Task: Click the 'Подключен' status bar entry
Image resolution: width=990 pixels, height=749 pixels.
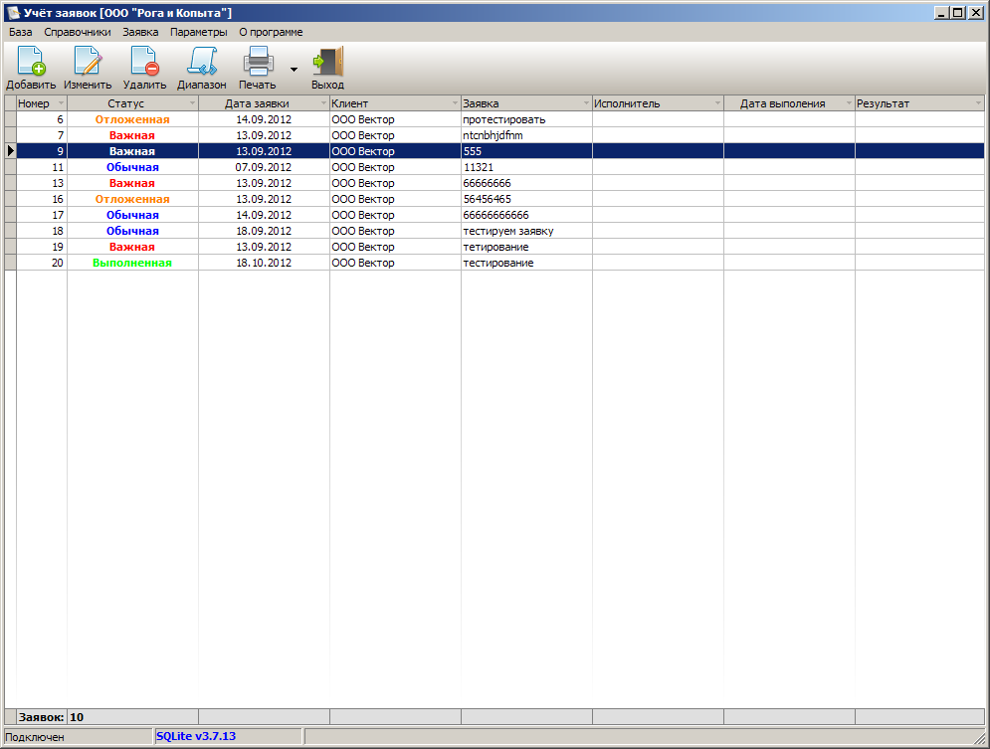Action: [x=35, y=736]
